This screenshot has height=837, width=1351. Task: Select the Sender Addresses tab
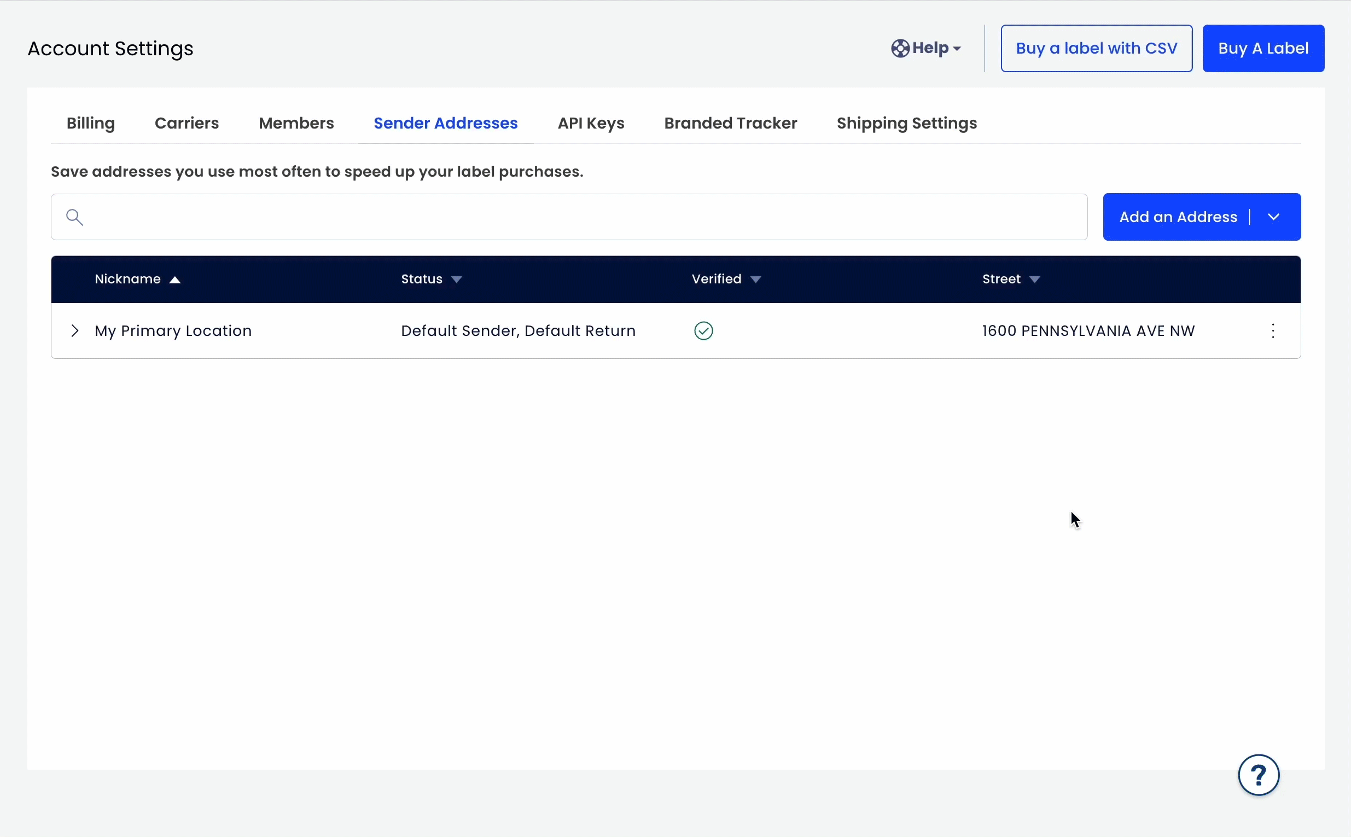click(446, 123)
